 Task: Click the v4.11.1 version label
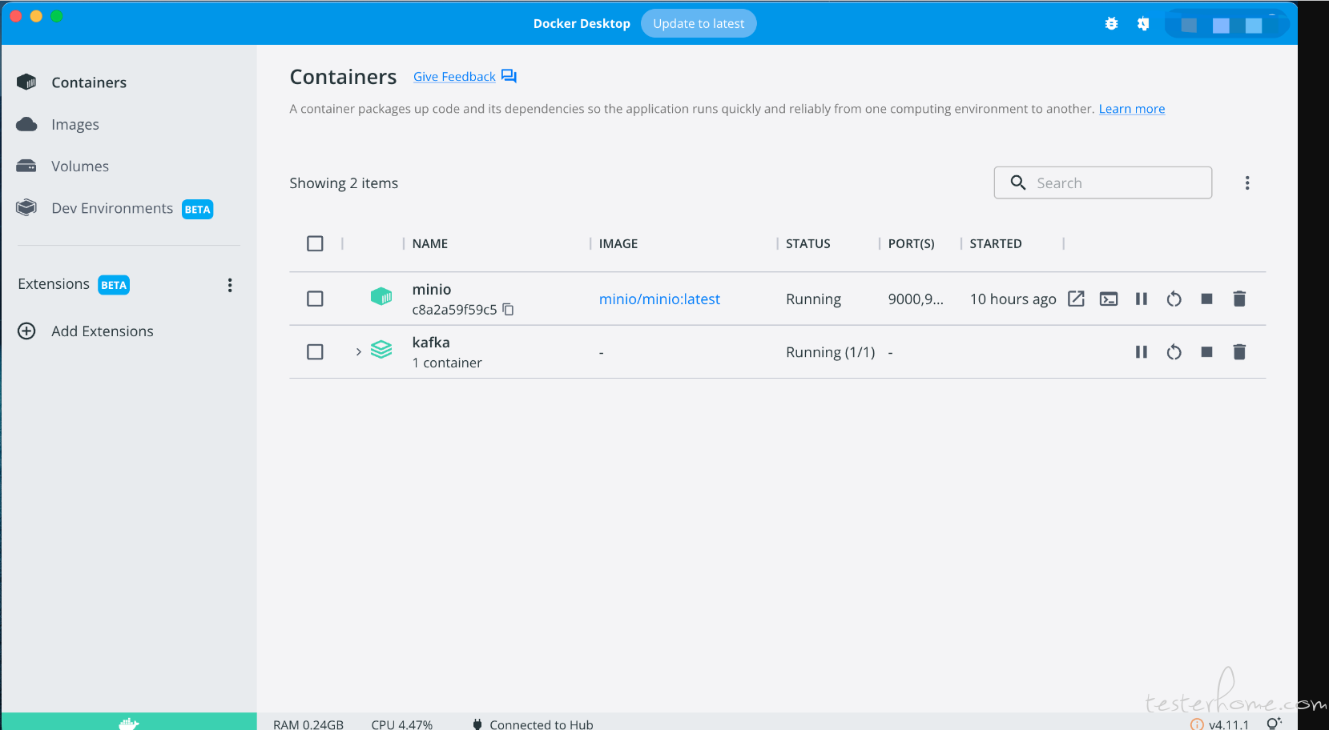tap(1229, 724)
